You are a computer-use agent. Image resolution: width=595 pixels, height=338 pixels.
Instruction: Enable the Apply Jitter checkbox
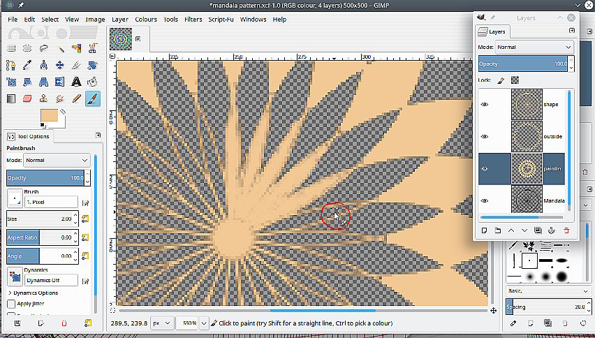pyautogui.click(x=11, y=304)
